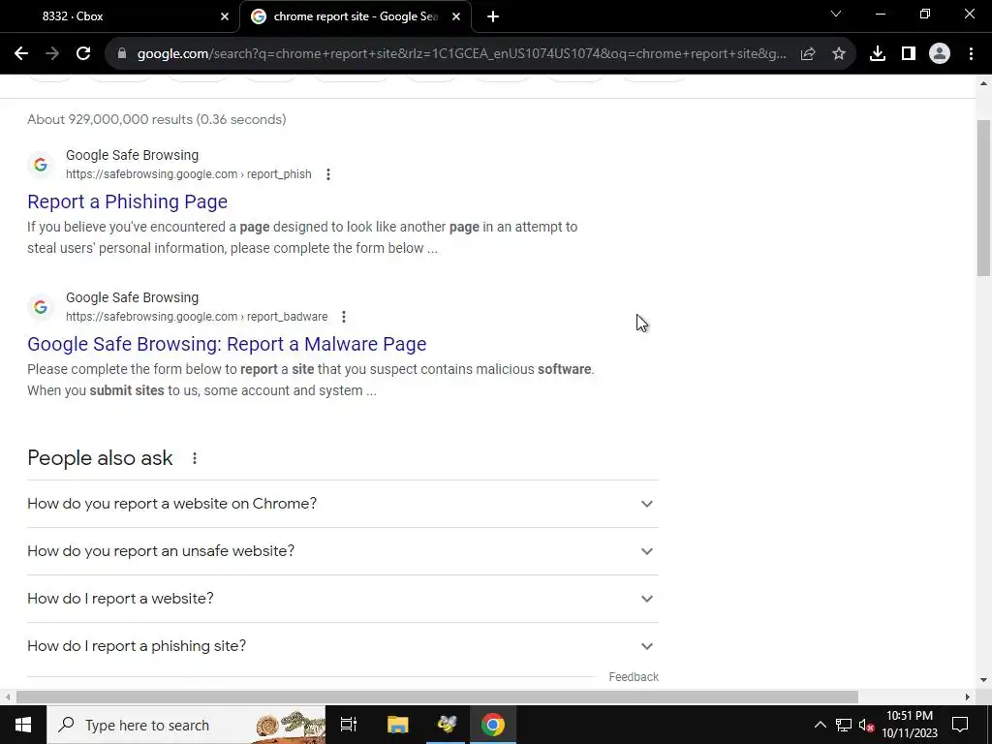Click the Feedback link
This screenshot has height=744, width=992.
(634, 677)
